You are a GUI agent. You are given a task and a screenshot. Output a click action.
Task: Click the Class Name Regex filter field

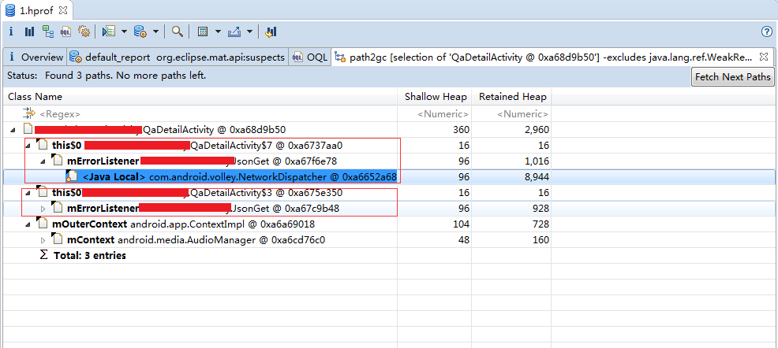(197, 113)
